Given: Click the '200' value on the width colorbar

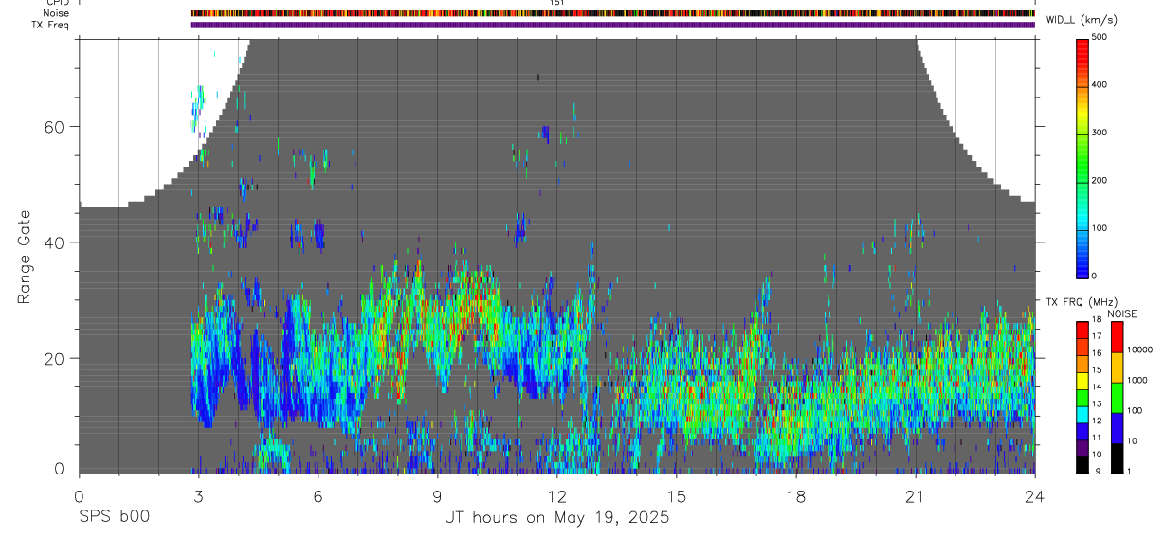Looking at the screenshot, I should 1100,181.
